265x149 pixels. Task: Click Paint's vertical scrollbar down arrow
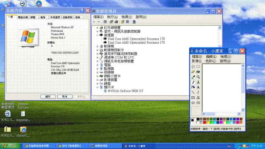point(243,110)
